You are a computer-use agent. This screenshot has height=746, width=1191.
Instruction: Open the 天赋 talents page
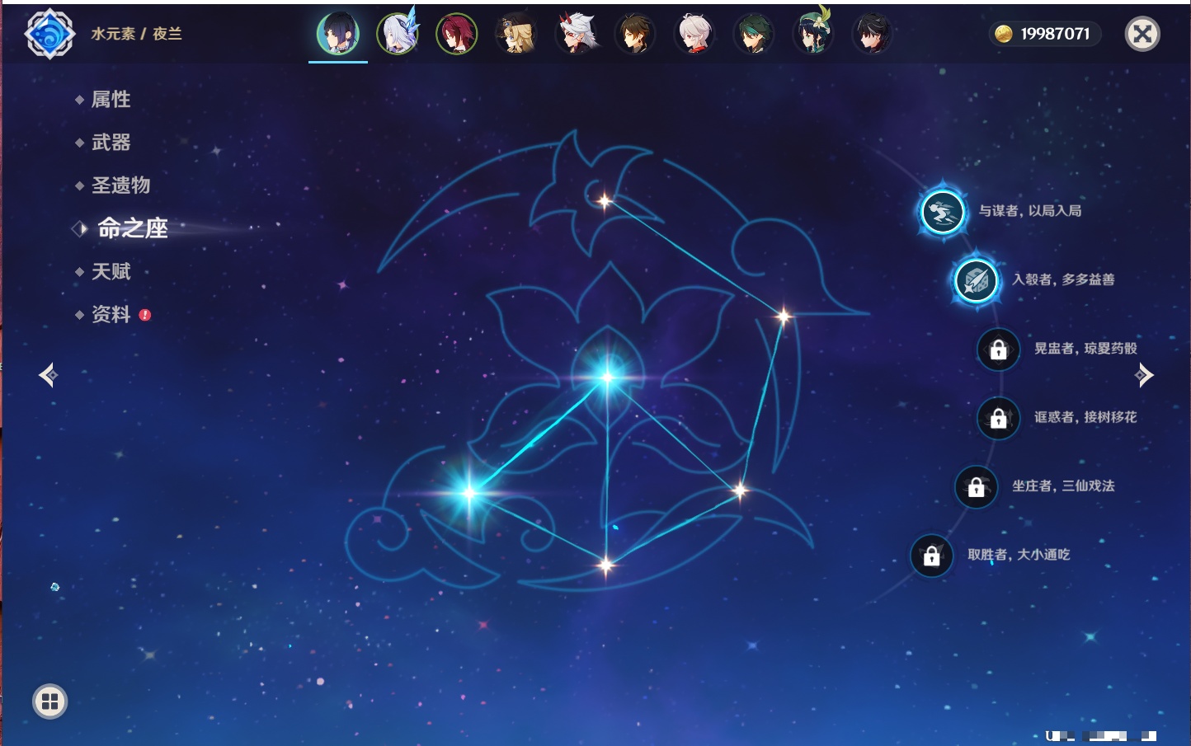tap(111, 271)
